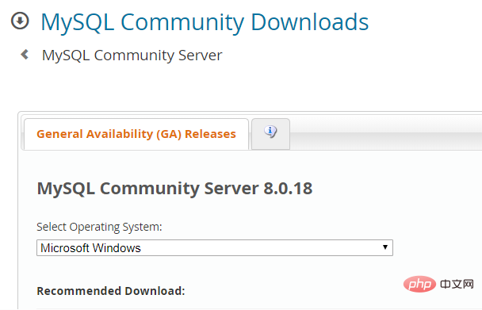This screenshot has height=310, width=482.
Task: Click the MySQL Community Server breadcrumb text
Action: click(x=132, y=55)
